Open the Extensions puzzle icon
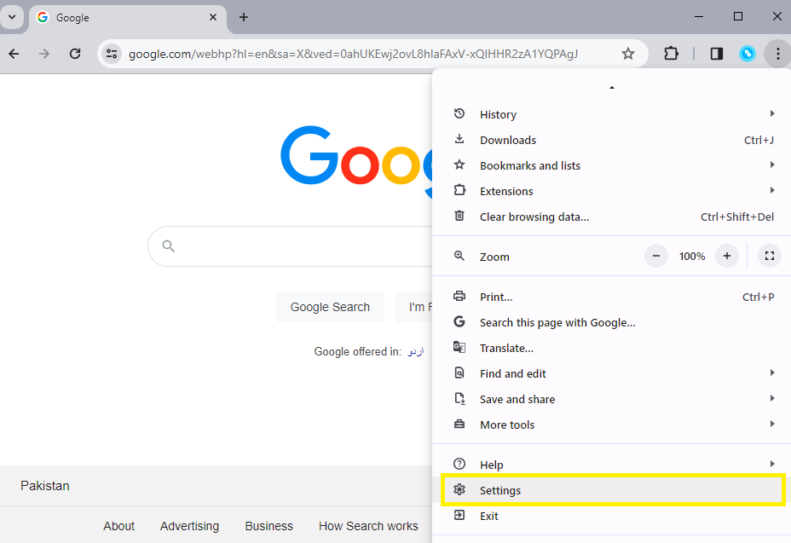The width and height of the screenshot is (791, 543). (x=671, y=53)
